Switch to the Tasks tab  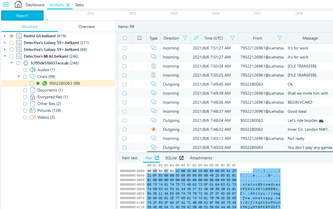click(x=79, y=5)
